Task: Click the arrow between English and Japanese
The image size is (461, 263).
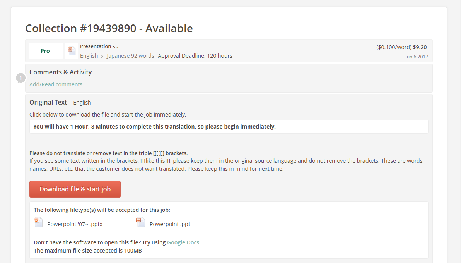Action: pyautogui.click(x=102, y=56)
